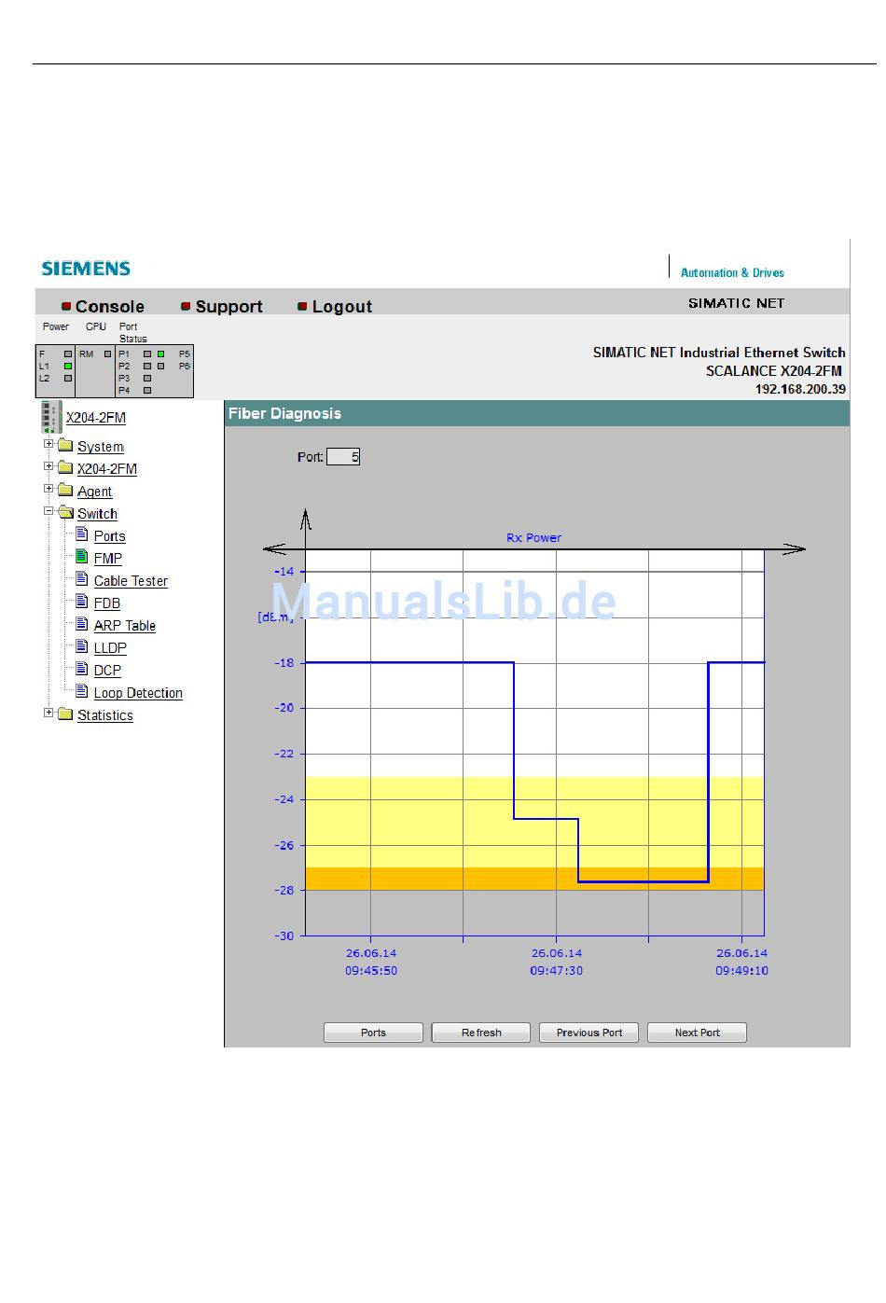The height and width of the screenshot is (1303, 886).
Task: Click the P1 green port status LED
Action: point(160,354)
